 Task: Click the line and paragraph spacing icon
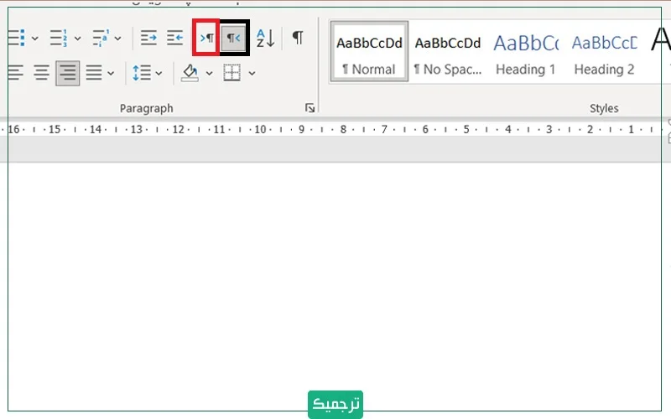140,74
